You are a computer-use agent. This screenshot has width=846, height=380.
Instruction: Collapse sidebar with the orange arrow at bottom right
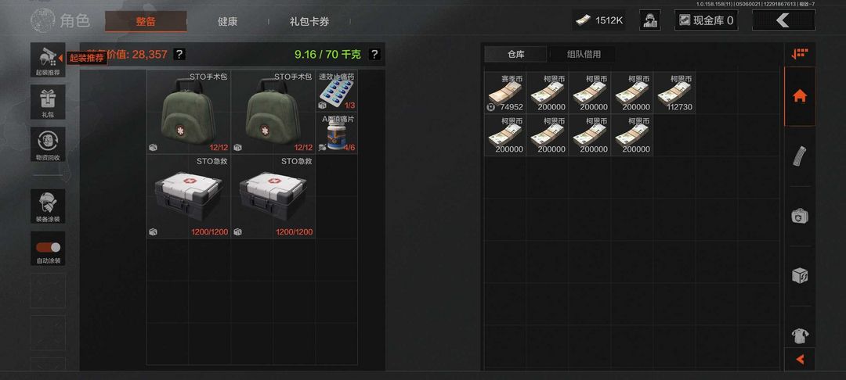[x=800, y=359]
